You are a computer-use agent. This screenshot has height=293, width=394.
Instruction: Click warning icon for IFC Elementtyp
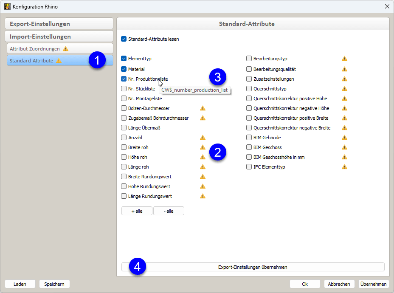tap(344, 167)
